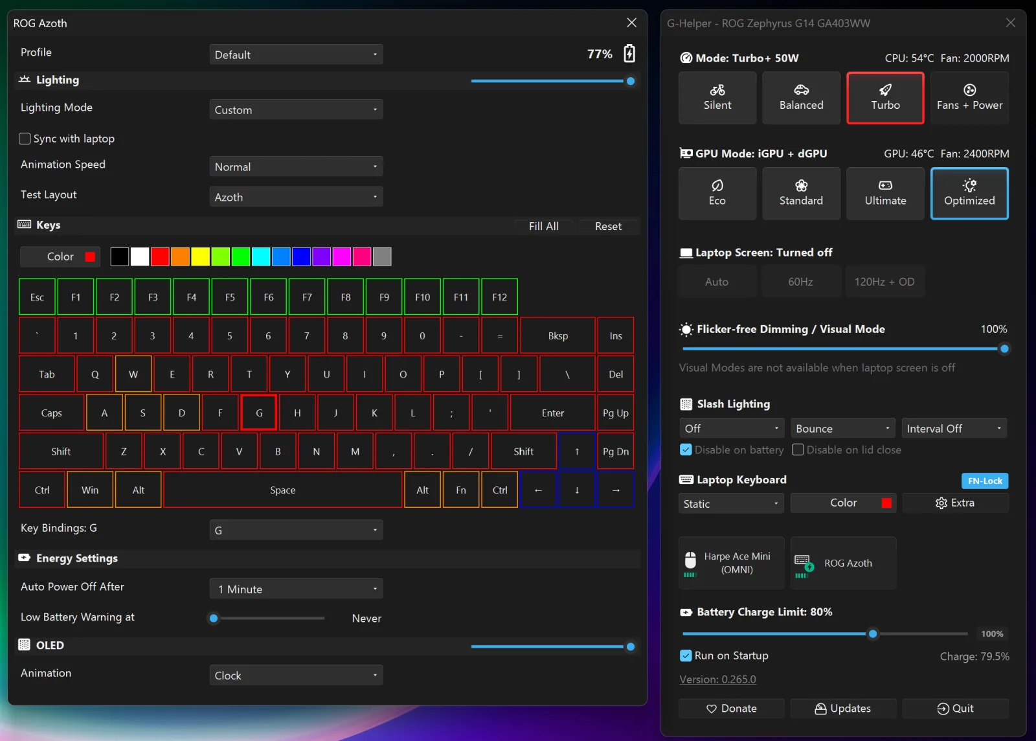Pick the pink color swatch
Viewport: 1036px width, 741px height.
(362, 256)
